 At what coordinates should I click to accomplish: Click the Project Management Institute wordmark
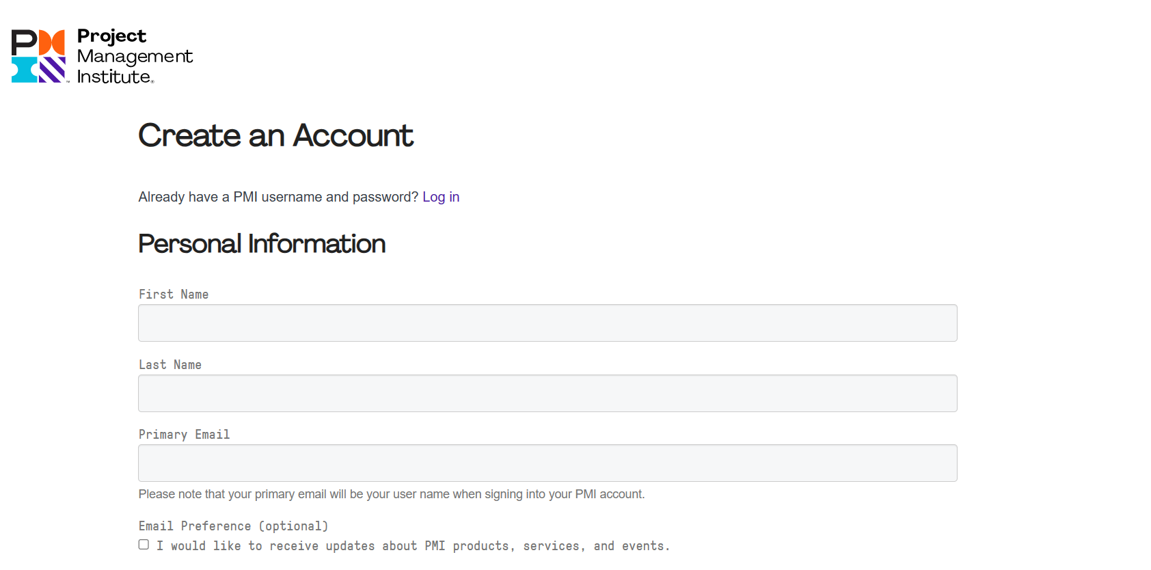(134, 56)
